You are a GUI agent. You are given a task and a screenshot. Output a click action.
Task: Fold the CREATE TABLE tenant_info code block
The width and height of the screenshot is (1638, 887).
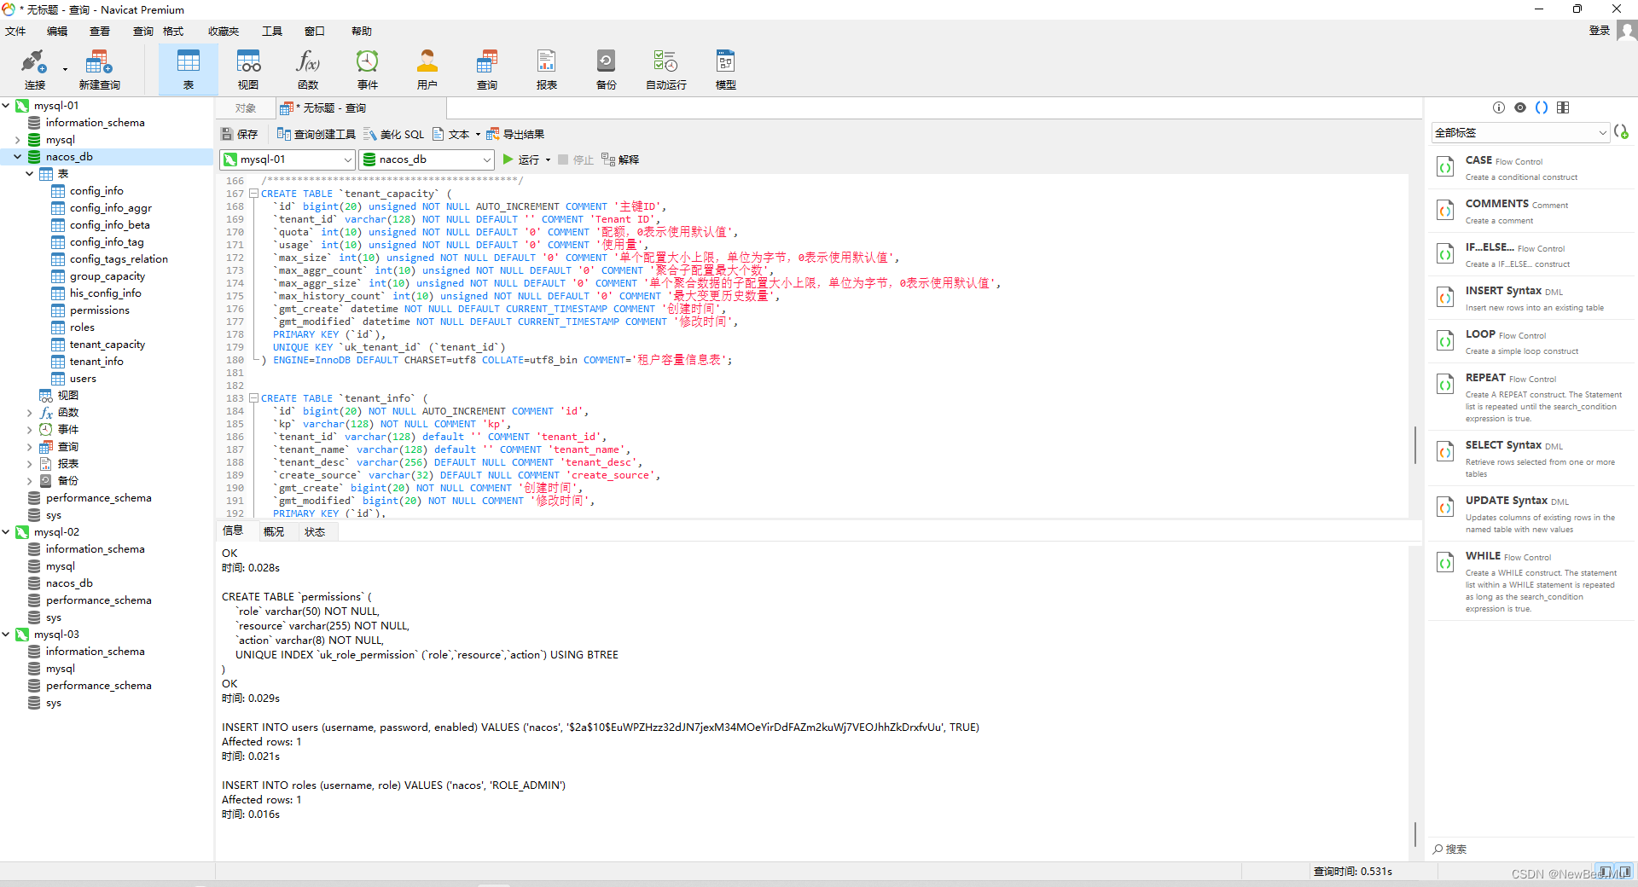tap(253, 398)
